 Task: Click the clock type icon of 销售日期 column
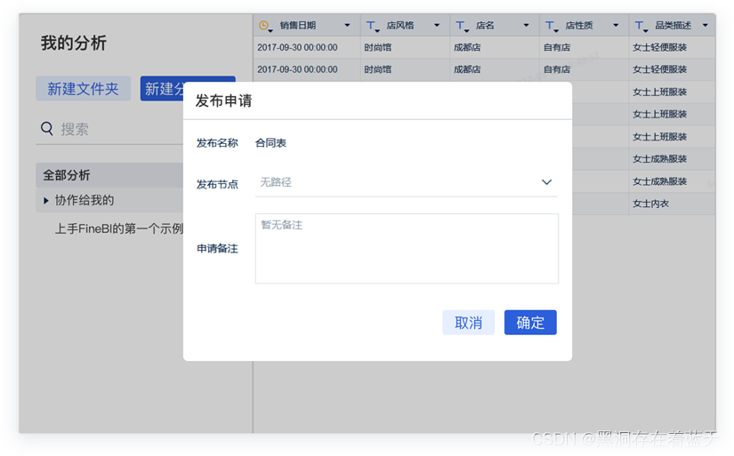tap(264, 26)
